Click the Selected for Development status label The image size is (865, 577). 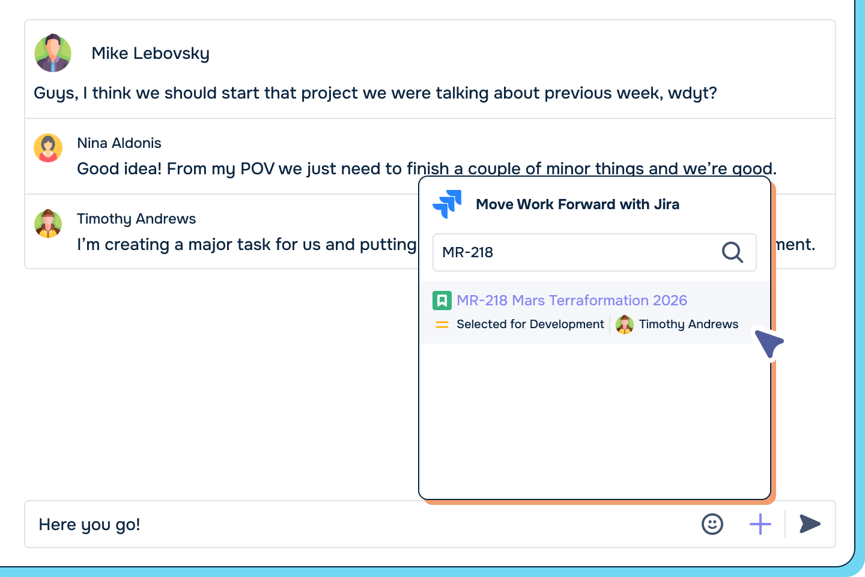(x=530, y=324)
